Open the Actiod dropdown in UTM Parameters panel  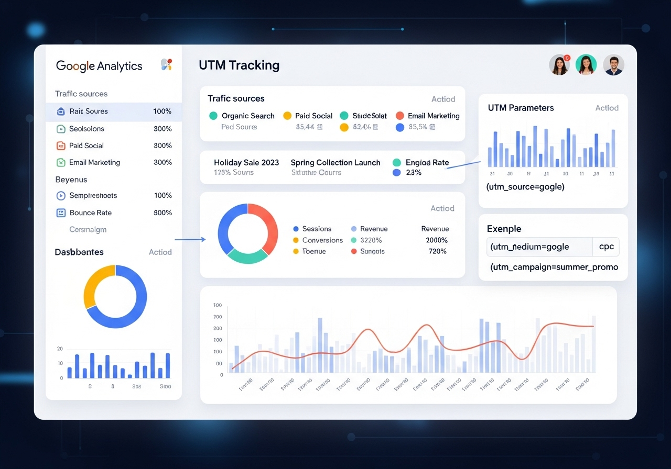tap(607, 108)
